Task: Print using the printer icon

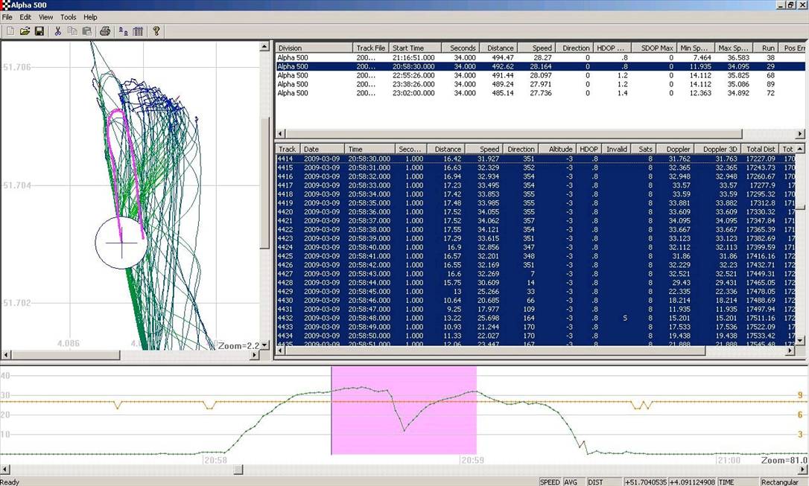Action: [105, 31]
